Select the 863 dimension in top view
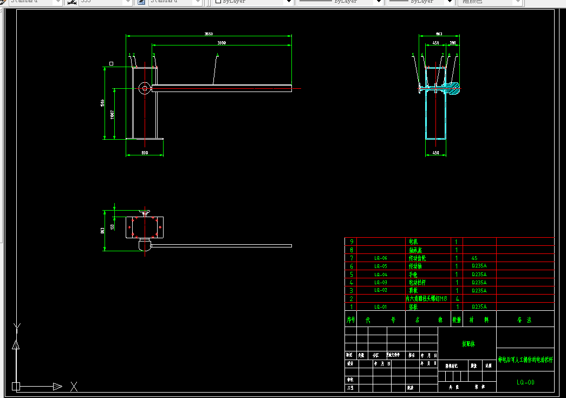The image size is (566, 398). (x=102, y=231)
